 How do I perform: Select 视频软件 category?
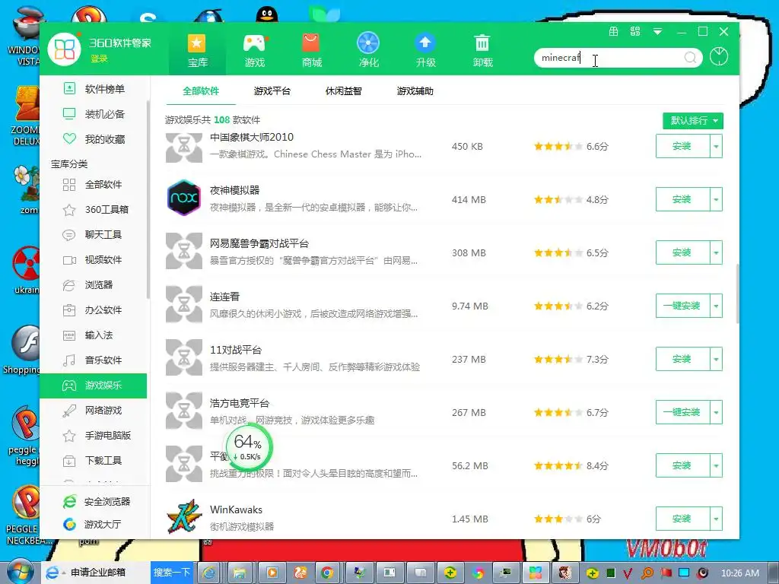[x=94, y=260]
